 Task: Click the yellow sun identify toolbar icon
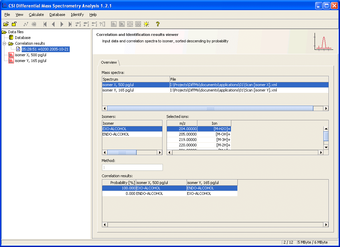(146, 24)
